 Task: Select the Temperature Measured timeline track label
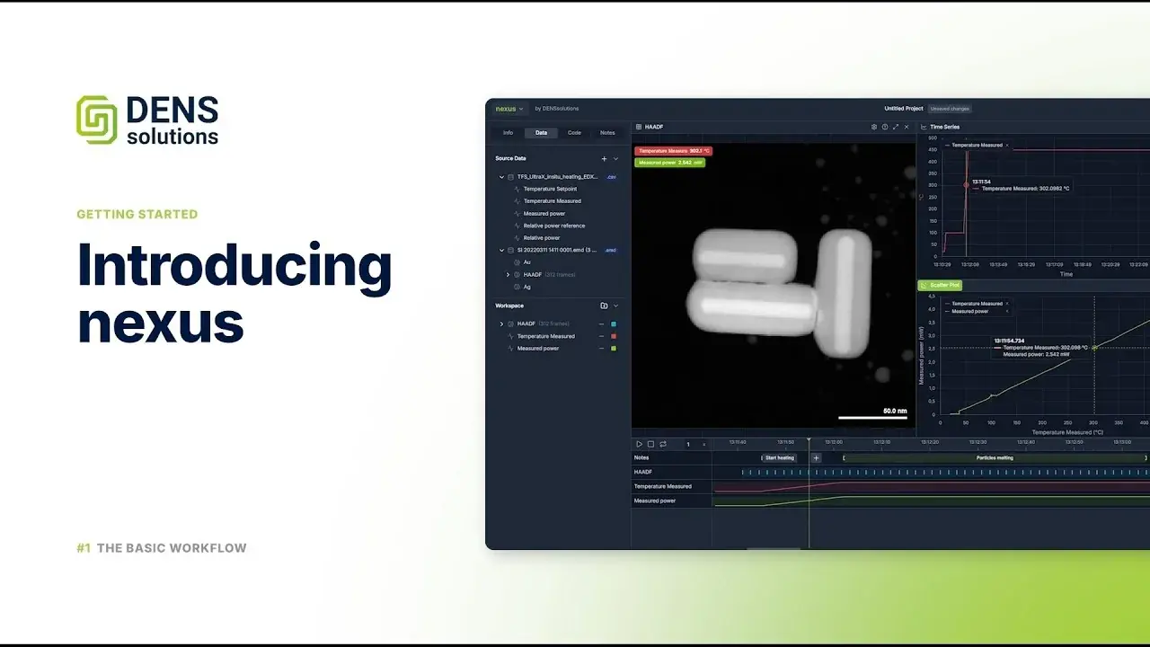[663, 486]
